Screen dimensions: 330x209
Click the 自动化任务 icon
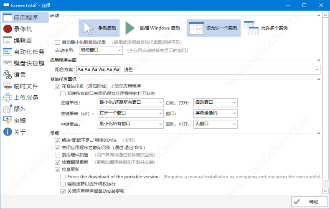8,51
